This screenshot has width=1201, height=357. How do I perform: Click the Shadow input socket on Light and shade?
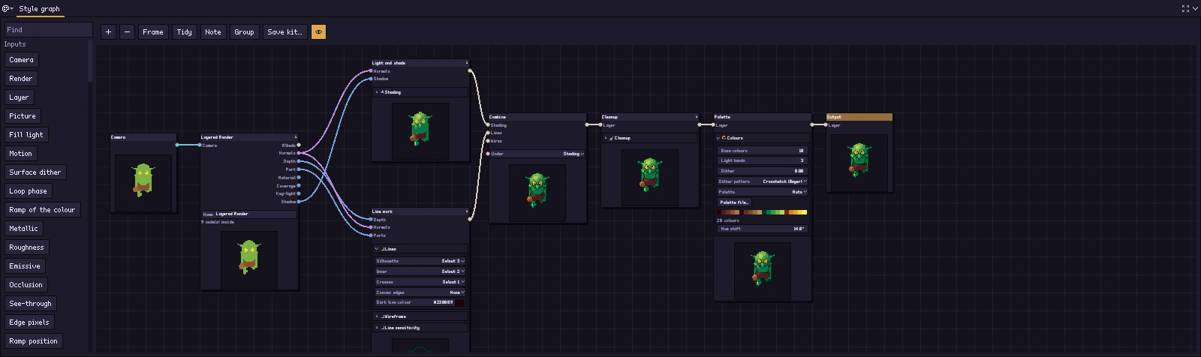click(x=371, y=79)
